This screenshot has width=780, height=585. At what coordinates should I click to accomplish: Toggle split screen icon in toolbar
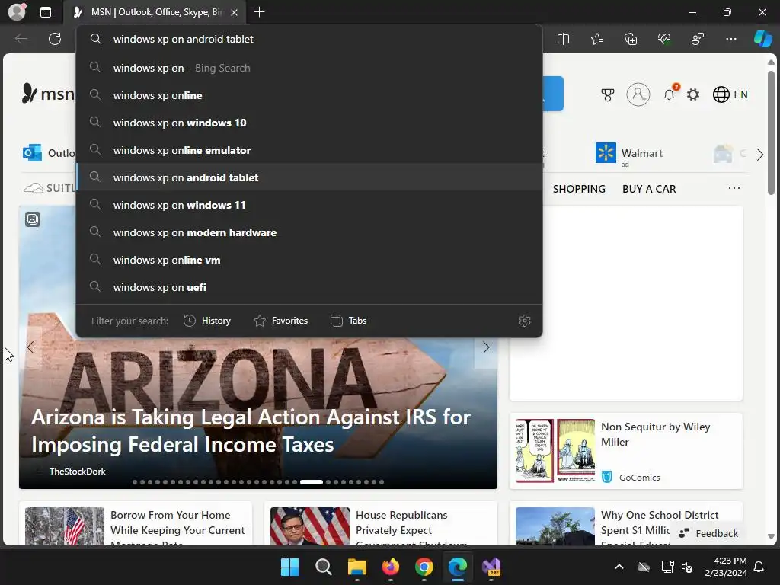(x=563, y=39)
